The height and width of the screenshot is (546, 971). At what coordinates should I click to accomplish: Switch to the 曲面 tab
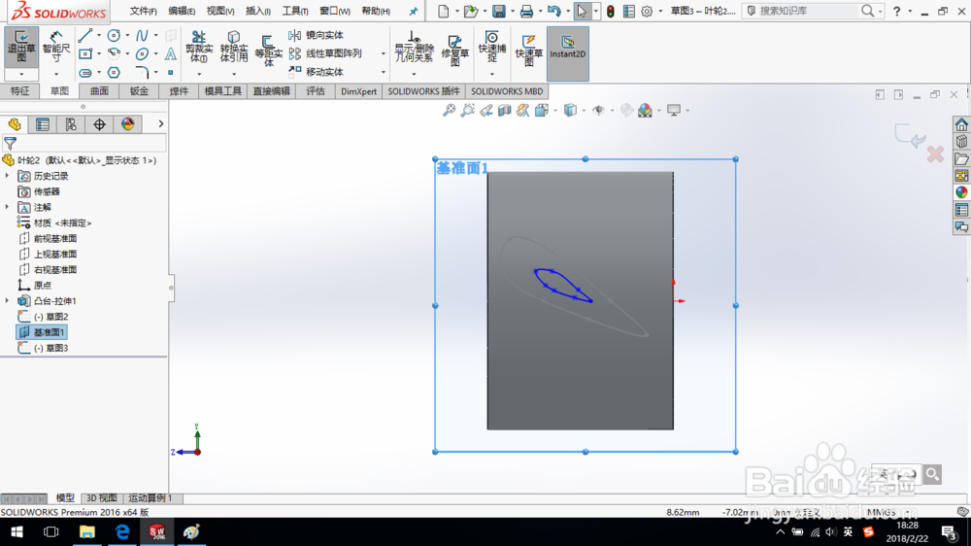99,91
